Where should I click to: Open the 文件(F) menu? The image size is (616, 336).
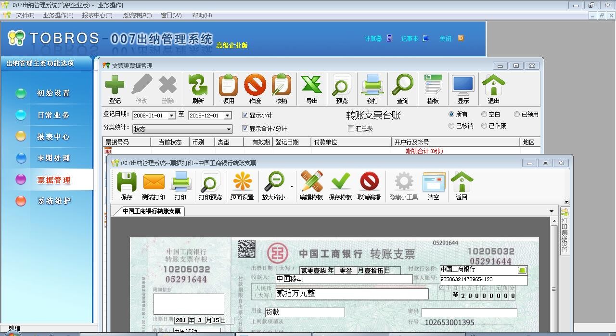(x=25, y=15)
